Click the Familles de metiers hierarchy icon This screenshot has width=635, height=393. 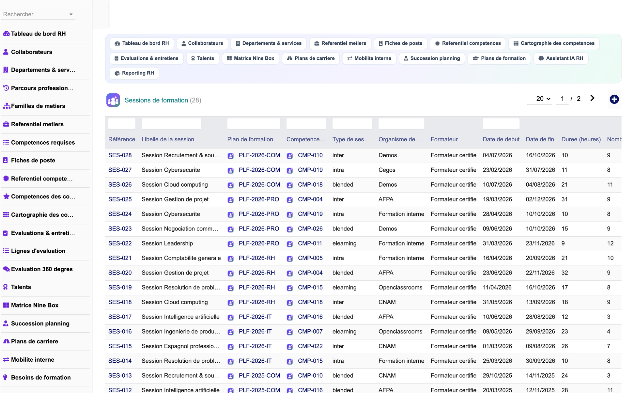point(6,106)
